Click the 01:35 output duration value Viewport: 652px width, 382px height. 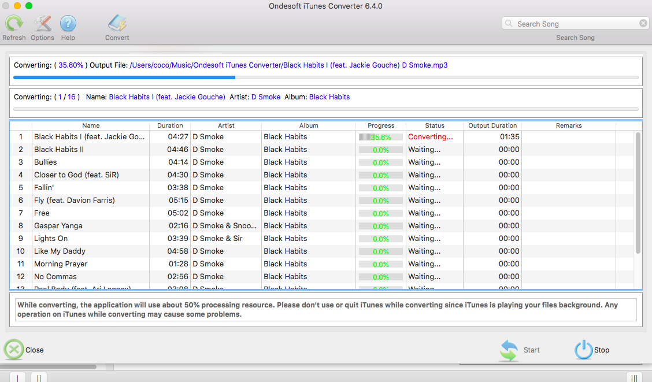click(509, 137)
